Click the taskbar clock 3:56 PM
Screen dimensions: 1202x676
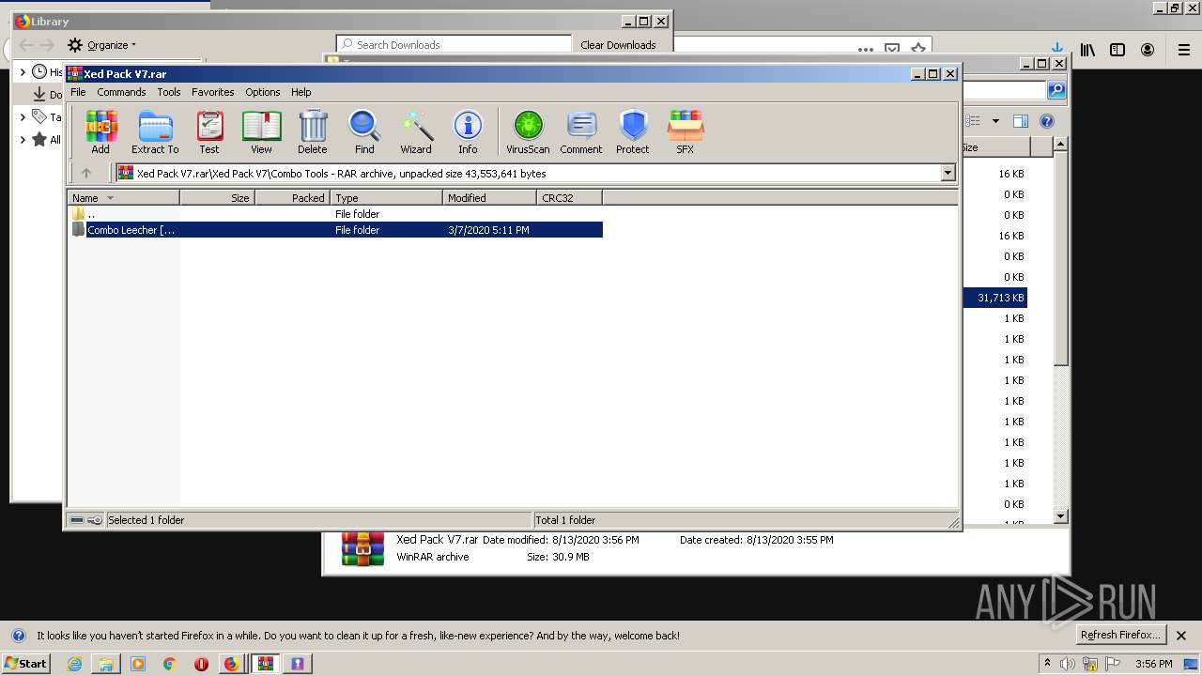coord(1153,664)
